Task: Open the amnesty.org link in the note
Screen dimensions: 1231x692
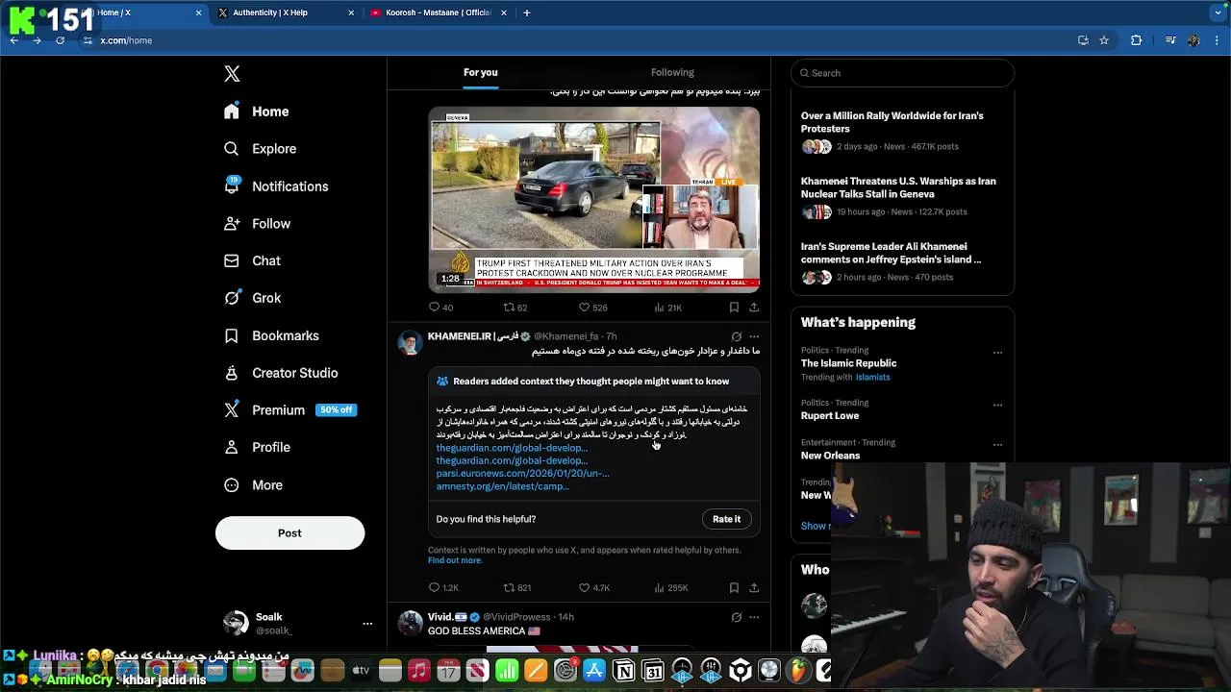Action: point(502,486)
